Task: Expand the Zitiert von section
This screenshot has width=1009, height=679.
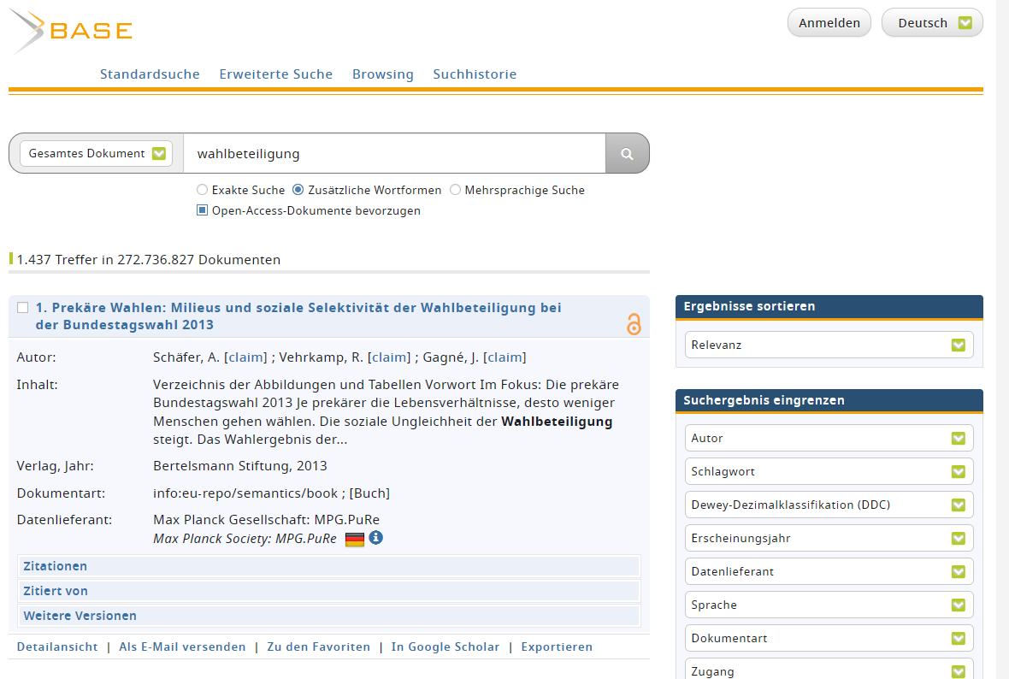Action: [329, 591]
